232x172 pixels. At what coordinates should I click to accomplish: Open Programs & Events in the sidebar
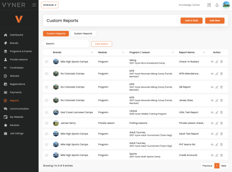click(21, 51)
